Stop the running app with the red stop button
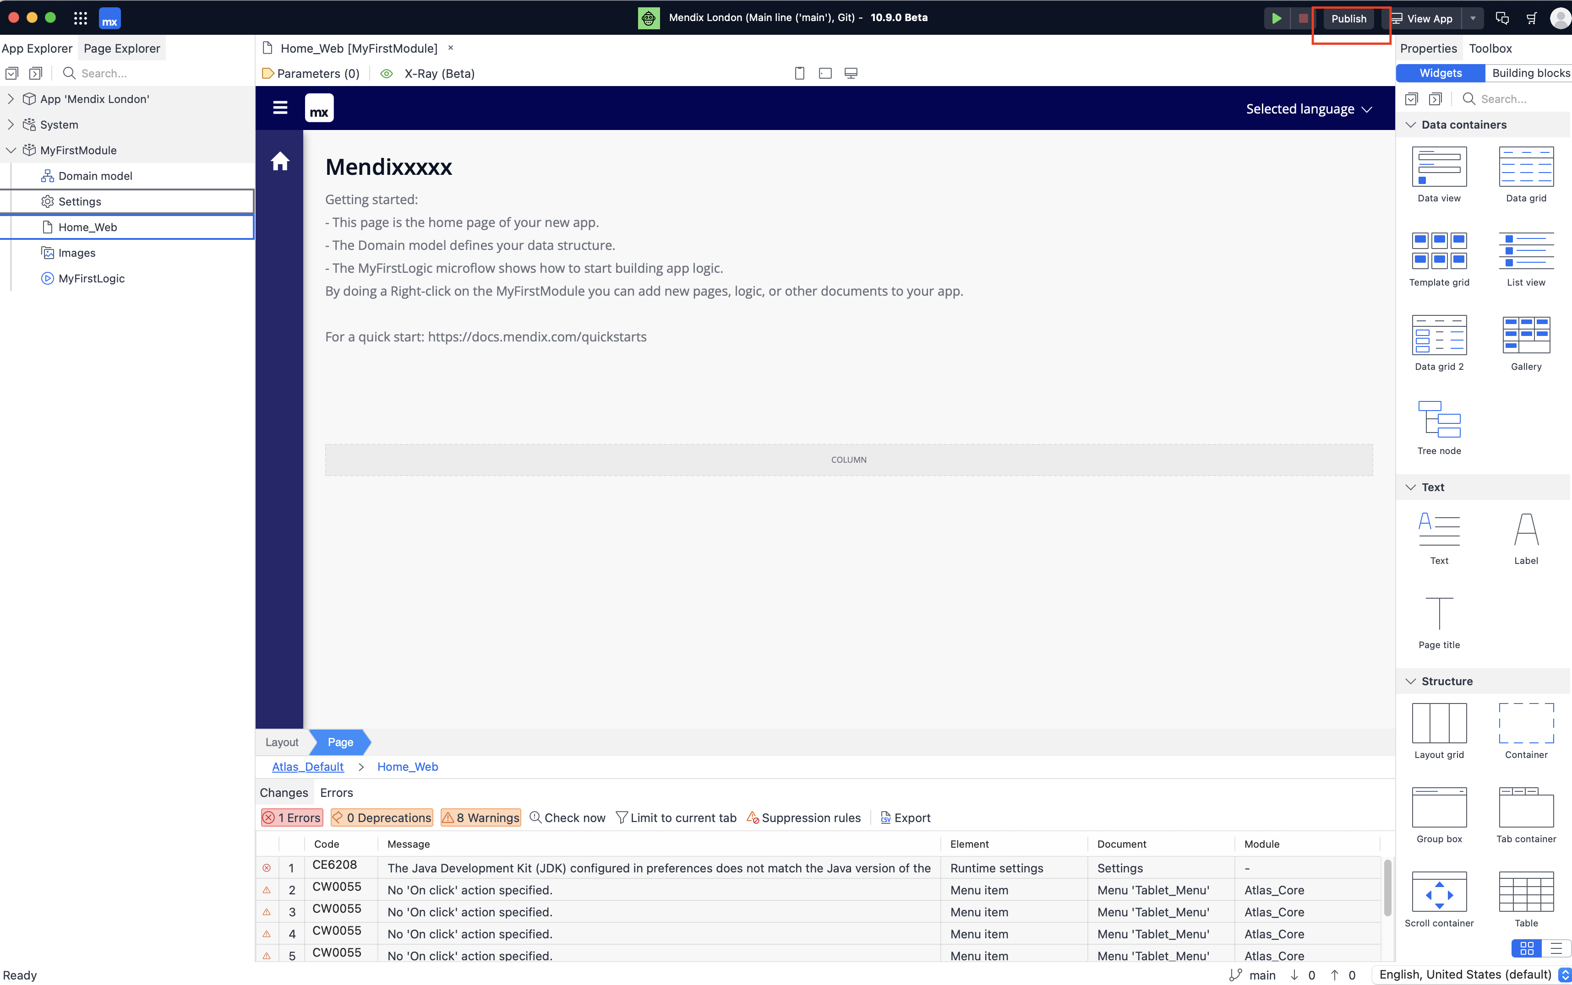 pyautogui.click(x=1303, y=18)
